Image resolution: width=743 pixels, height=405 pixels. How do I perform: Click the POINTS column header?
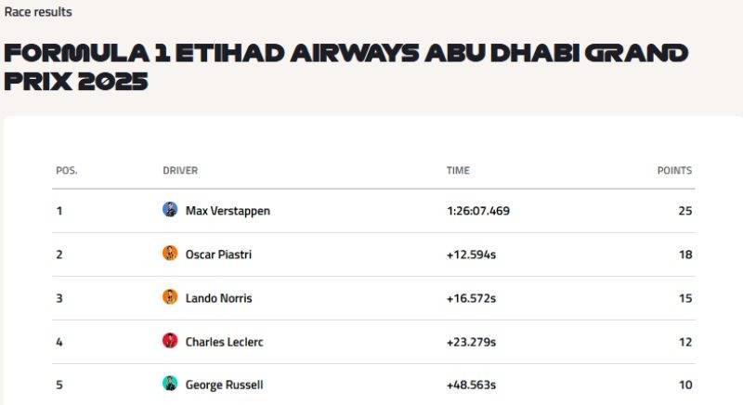click(x=674, y=171)
